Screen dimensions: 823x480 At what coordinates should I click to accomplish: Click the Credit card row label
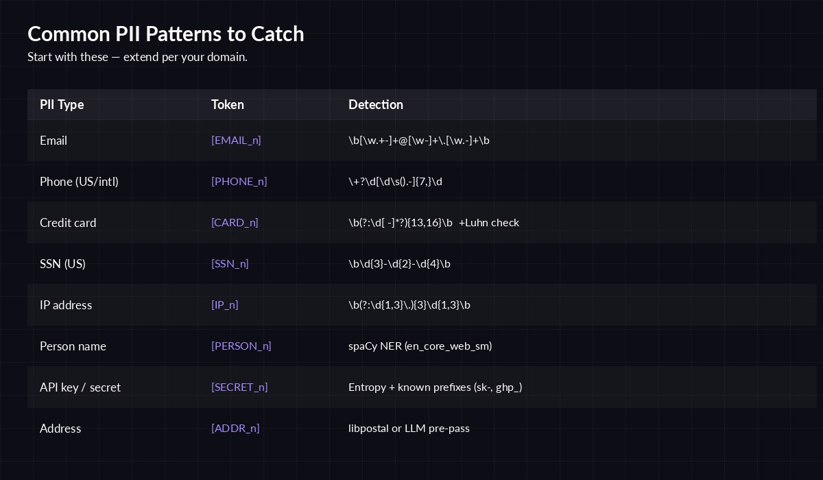pos(68,223)
